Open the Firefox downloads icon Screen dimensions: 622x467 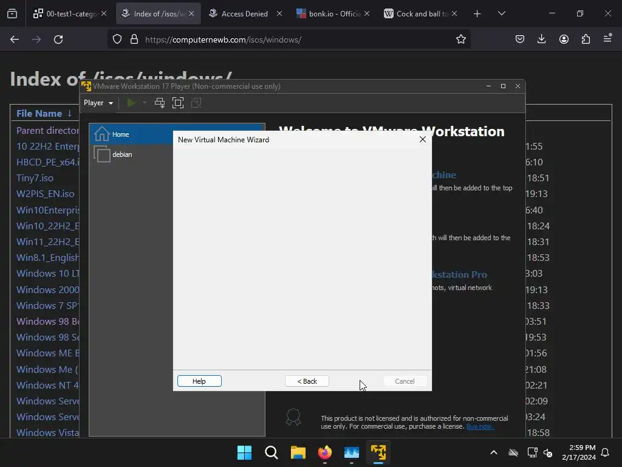(x=541, y=39)
